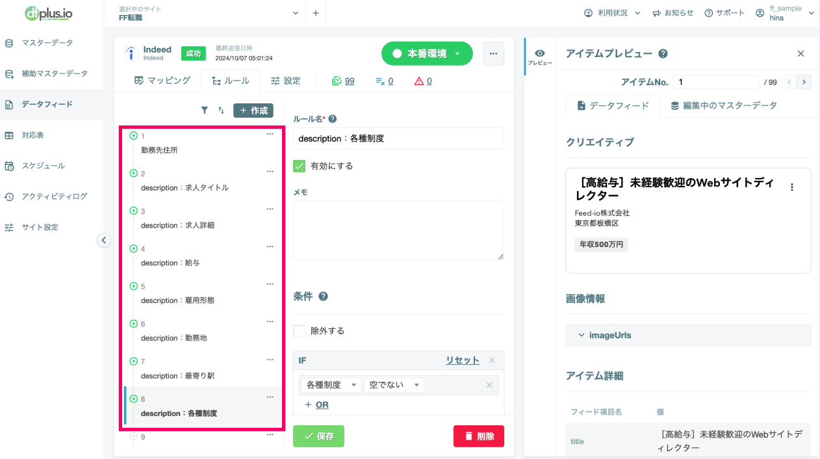Open the kebab menu on the creative card
Screen dimensions: 820x459
pyautogui.click(x=791, y=187)
